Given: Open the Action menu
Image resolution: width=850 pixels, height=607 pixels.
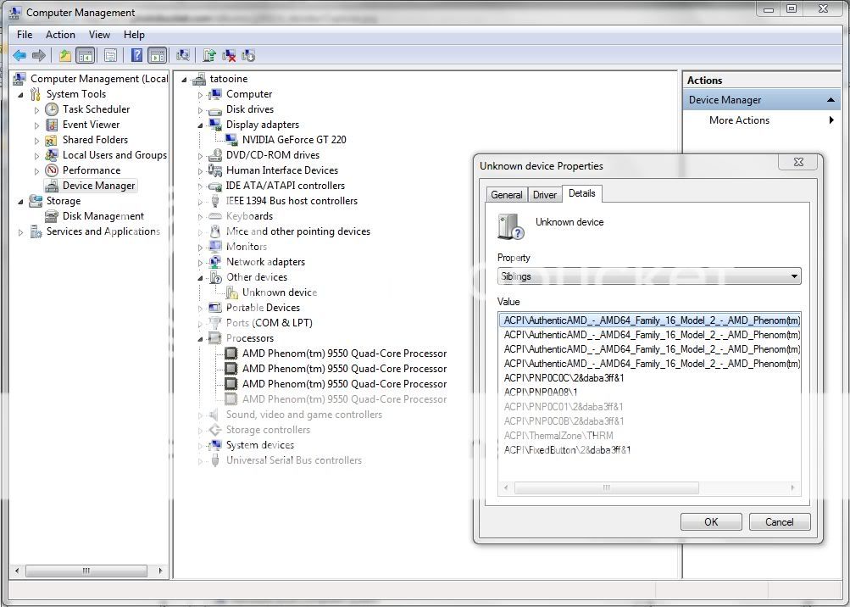Looking at the screenshot, I should tap(60, 35).
